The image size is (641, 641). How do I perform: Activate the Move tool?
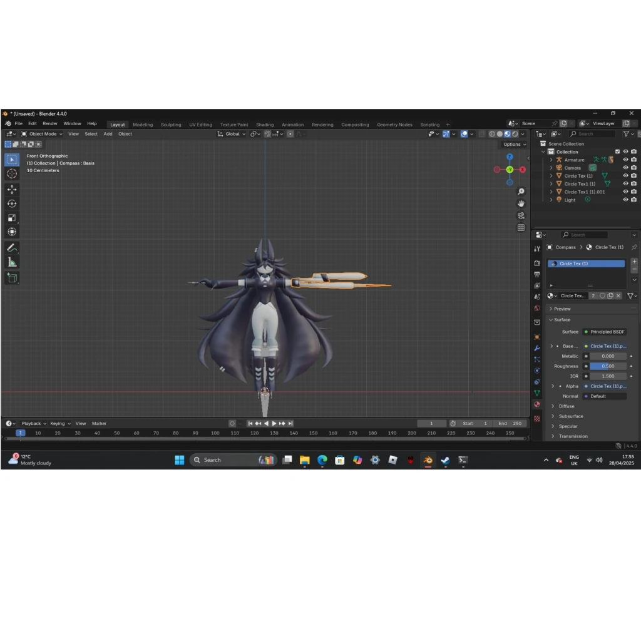click(12, 189)
